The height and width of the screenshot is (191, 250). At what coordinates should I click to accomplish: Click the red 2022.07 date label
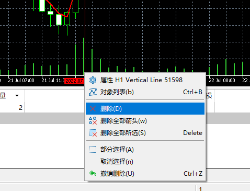pyautogui.click(x=74, y=81)
